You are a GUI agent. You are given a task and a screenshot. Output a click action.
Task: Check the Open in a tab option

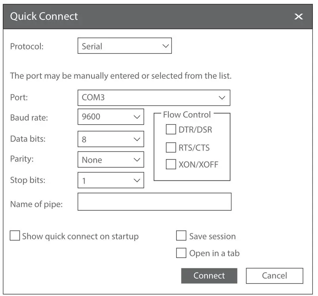181,253
